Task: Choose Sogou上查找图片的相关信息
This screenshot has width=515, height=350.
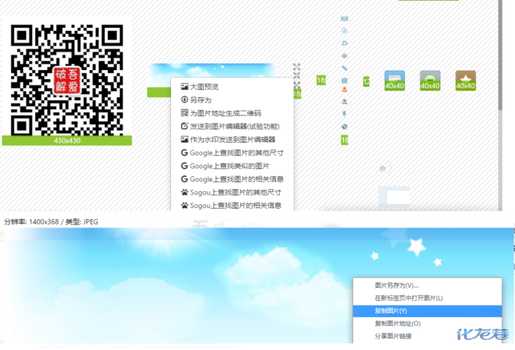Action: [232, 205]
